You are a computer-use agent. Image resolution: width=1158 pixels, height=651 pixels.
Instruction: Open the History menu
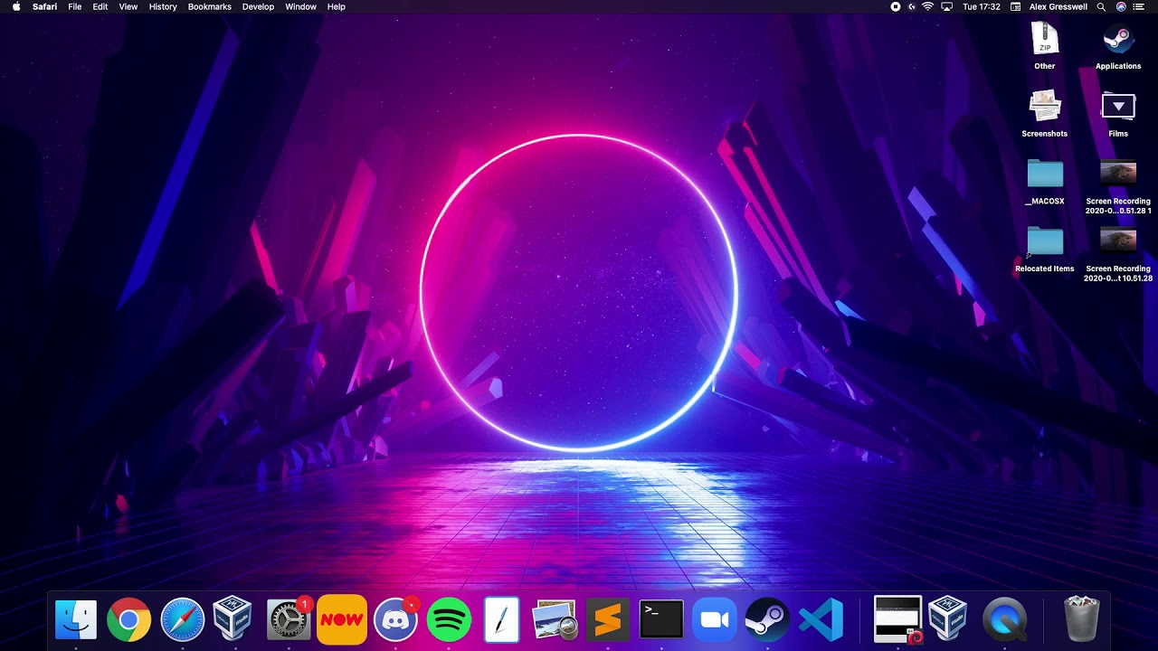pos(163,6)
